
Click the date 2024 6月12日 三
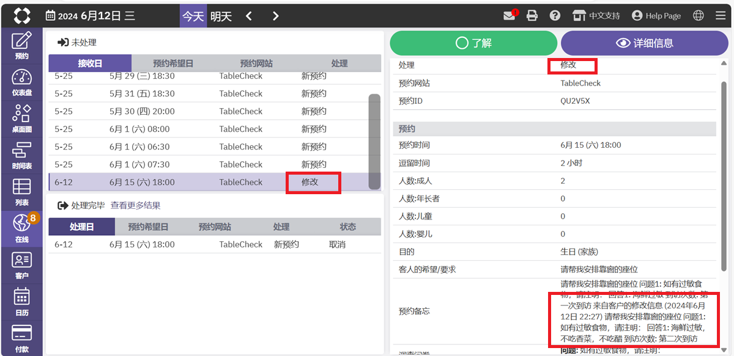[x=97, y=16]
